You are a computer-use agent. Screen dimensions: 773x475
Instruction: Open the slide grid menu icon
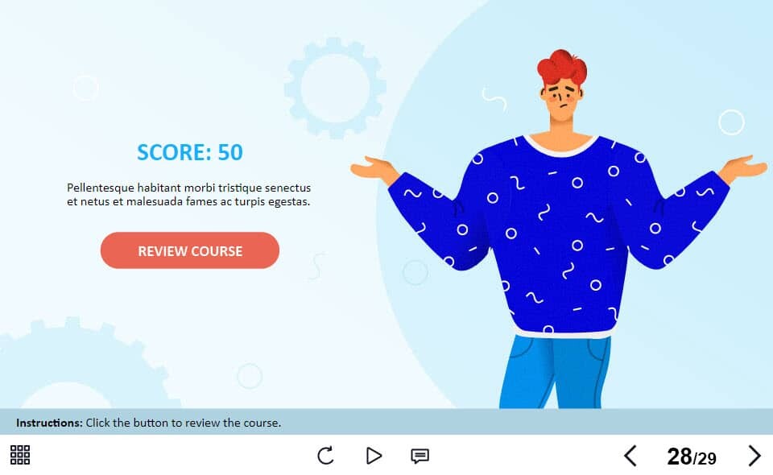pos(20,455)
